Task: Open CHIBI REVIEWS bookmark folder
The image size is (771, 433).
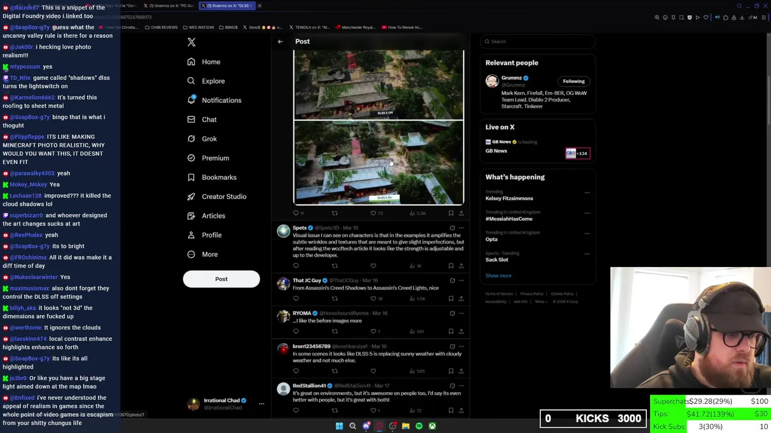Action: pyautogui.click(x=161, y=27)
